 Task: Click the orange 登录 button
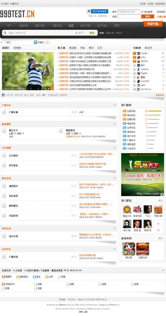click(x=148, y=17)
